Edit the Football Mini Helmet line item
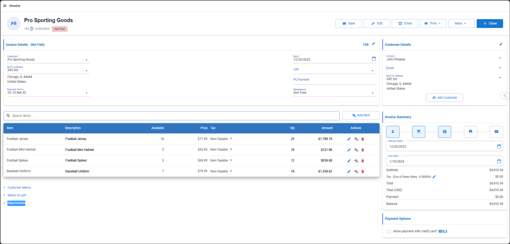This screenshot has width=510, height=244. point(349,150)
